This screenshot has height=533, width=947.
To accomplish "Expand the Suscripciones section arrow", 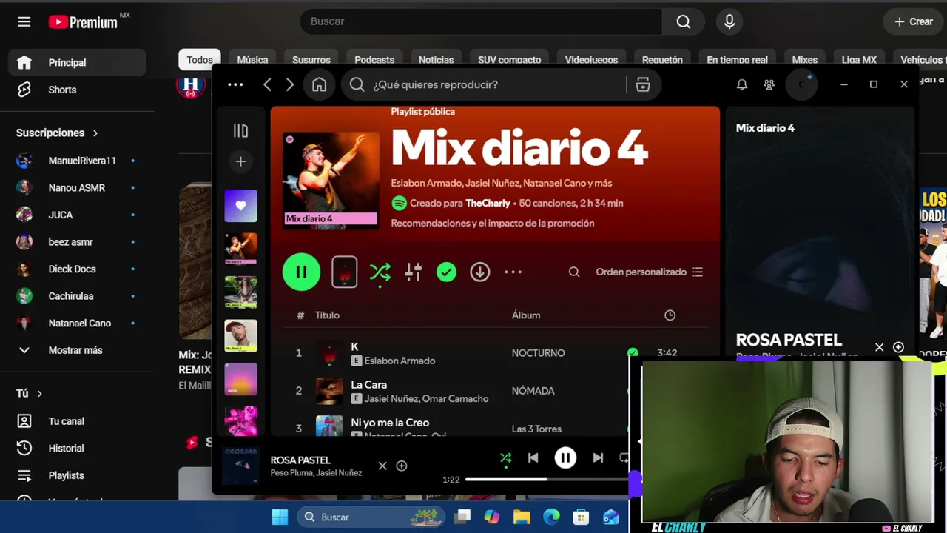I will (x=95, y=133).
